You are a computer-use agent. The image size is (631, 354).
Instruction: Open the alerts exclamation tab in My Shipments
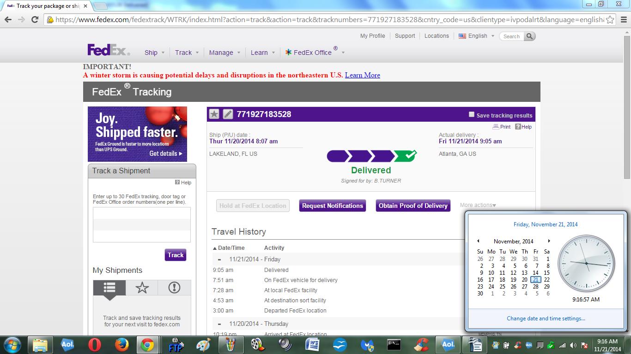[x=174, y=288]
